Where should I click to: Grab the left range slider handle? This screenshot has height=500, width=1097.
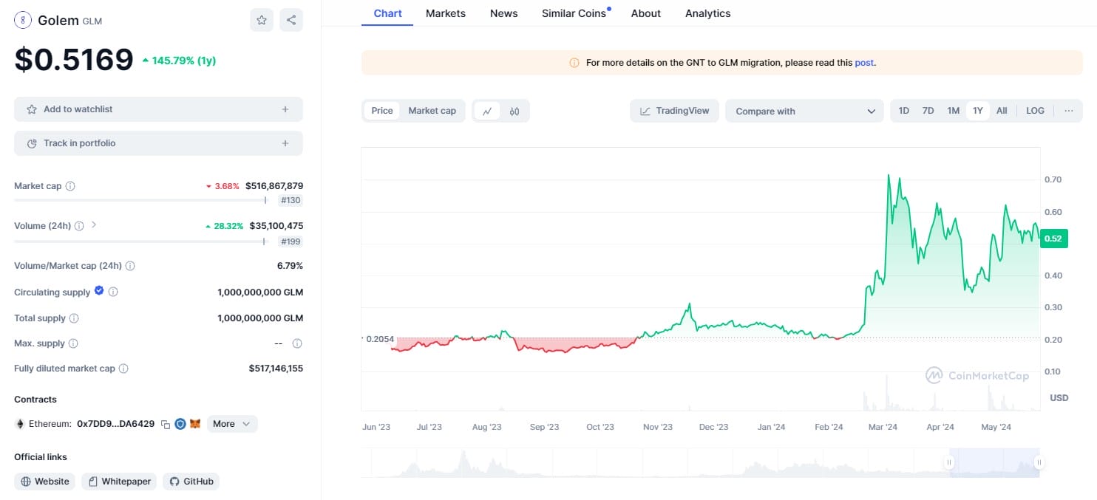click(949, 462)
